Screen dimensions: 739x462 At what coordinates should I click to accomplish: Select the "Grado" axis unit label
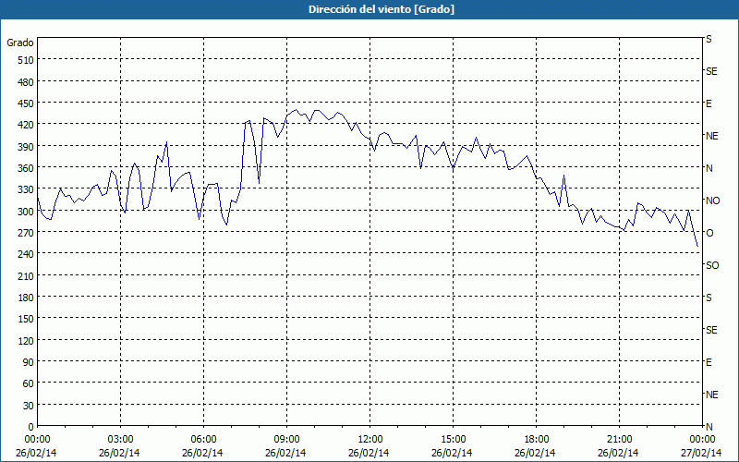tap(20, 43)
